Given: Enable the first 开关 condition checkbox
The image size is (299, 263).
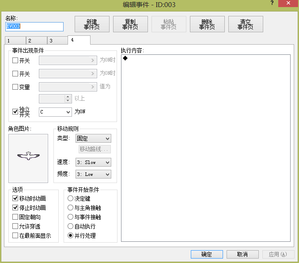Looking at the screenshot, I should [x=15, y=61].
